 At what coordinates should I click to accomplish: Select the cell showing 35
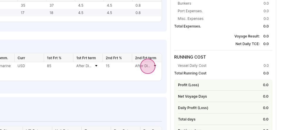tap(23, 5)
